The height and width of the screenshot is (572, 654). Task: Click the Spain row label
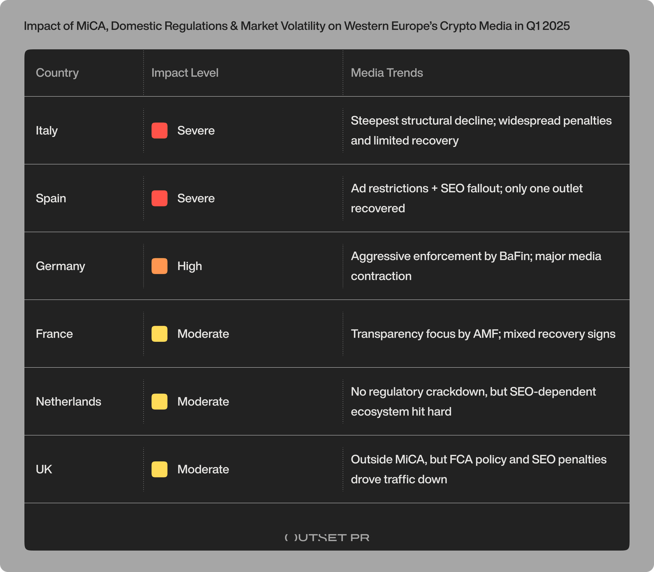click(x=51, y=198)
